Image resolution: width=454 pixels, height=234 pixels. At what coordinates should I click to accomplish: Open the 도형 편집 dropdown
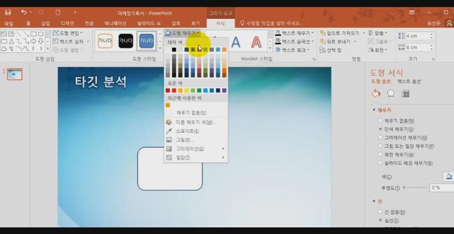click(x=67, y=33)
